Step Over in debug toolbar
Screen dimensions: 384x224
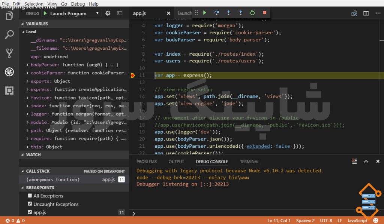tap(217, 13)
